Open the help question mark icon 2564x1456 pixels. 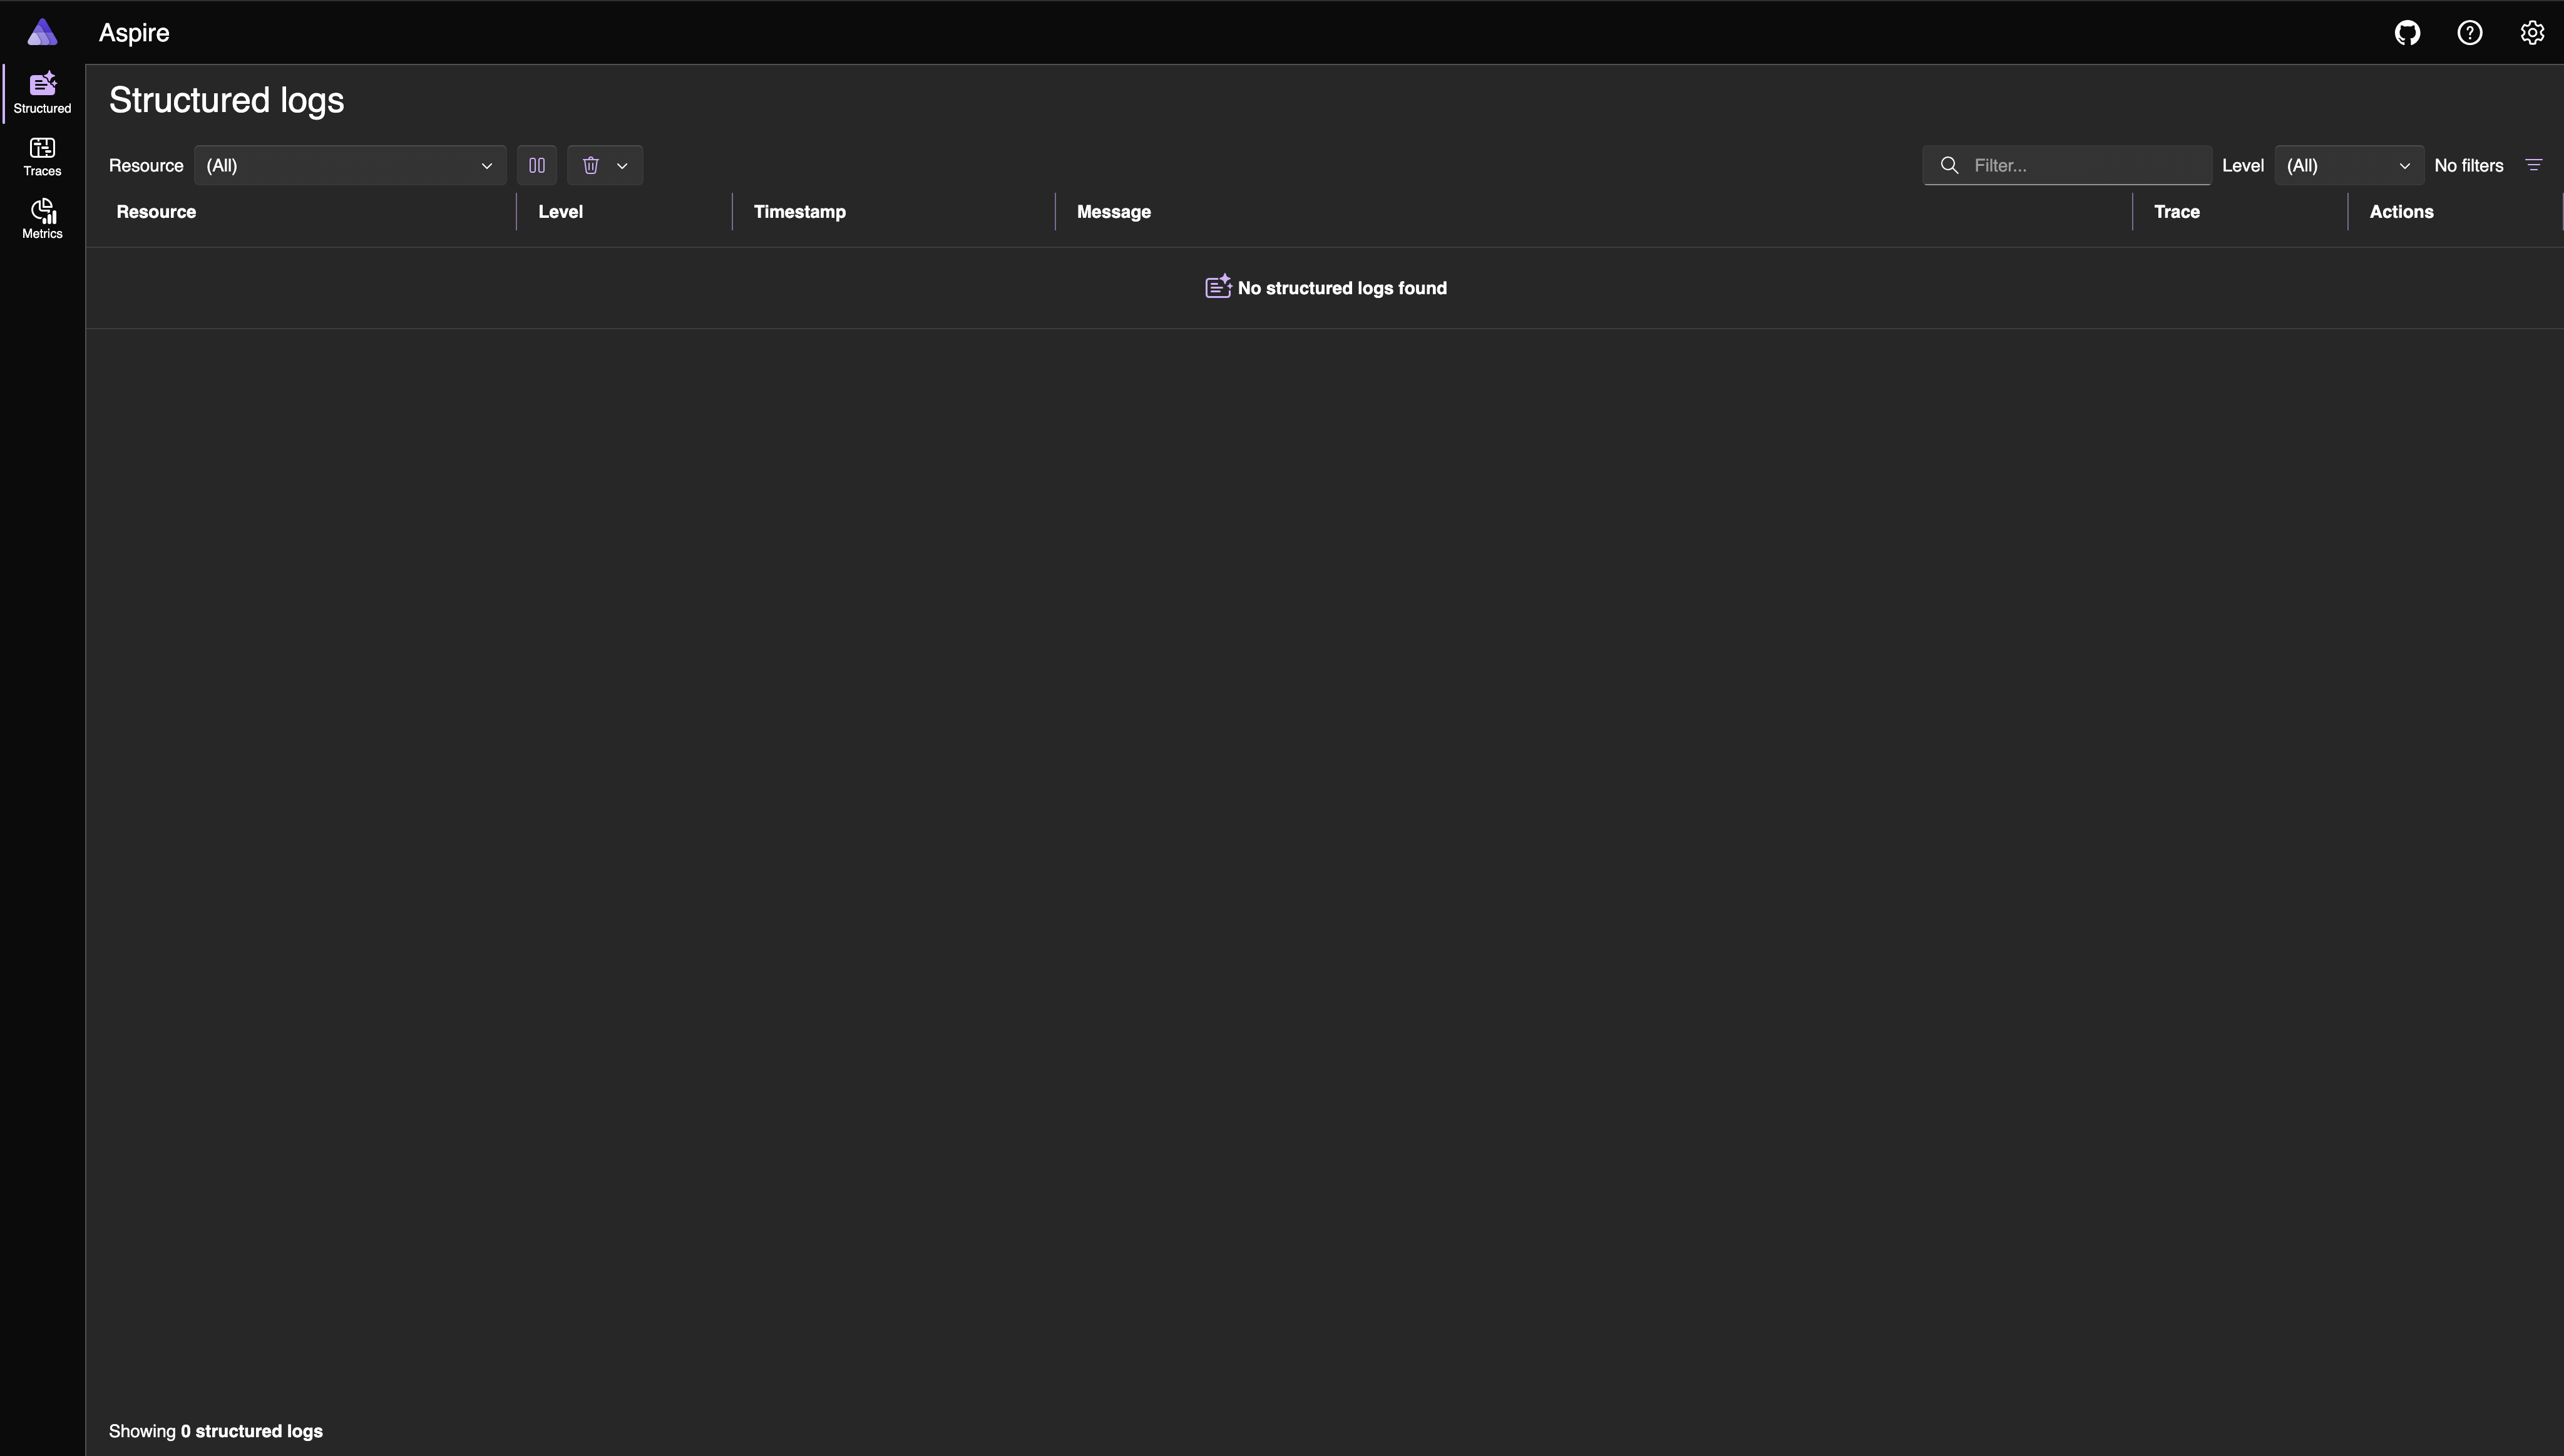[x=2469, y=33]
